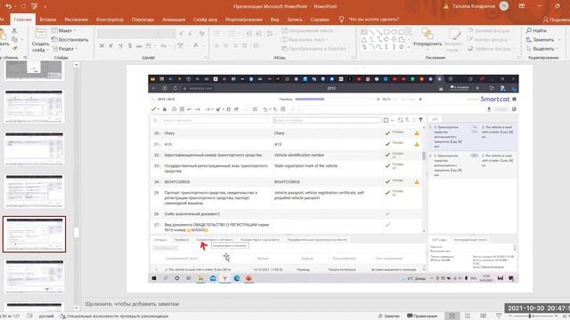The width and height of the screenshot is (570, 320).
Task: Open the Вставка ribbon tab
Action: 47,20
